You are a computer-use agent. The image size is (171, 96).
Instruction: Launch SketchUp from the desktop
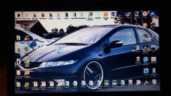[106, 16]
